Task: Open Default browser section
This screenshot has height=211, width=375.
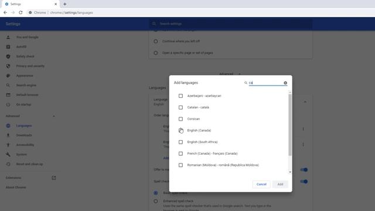Action: point(28,95)
